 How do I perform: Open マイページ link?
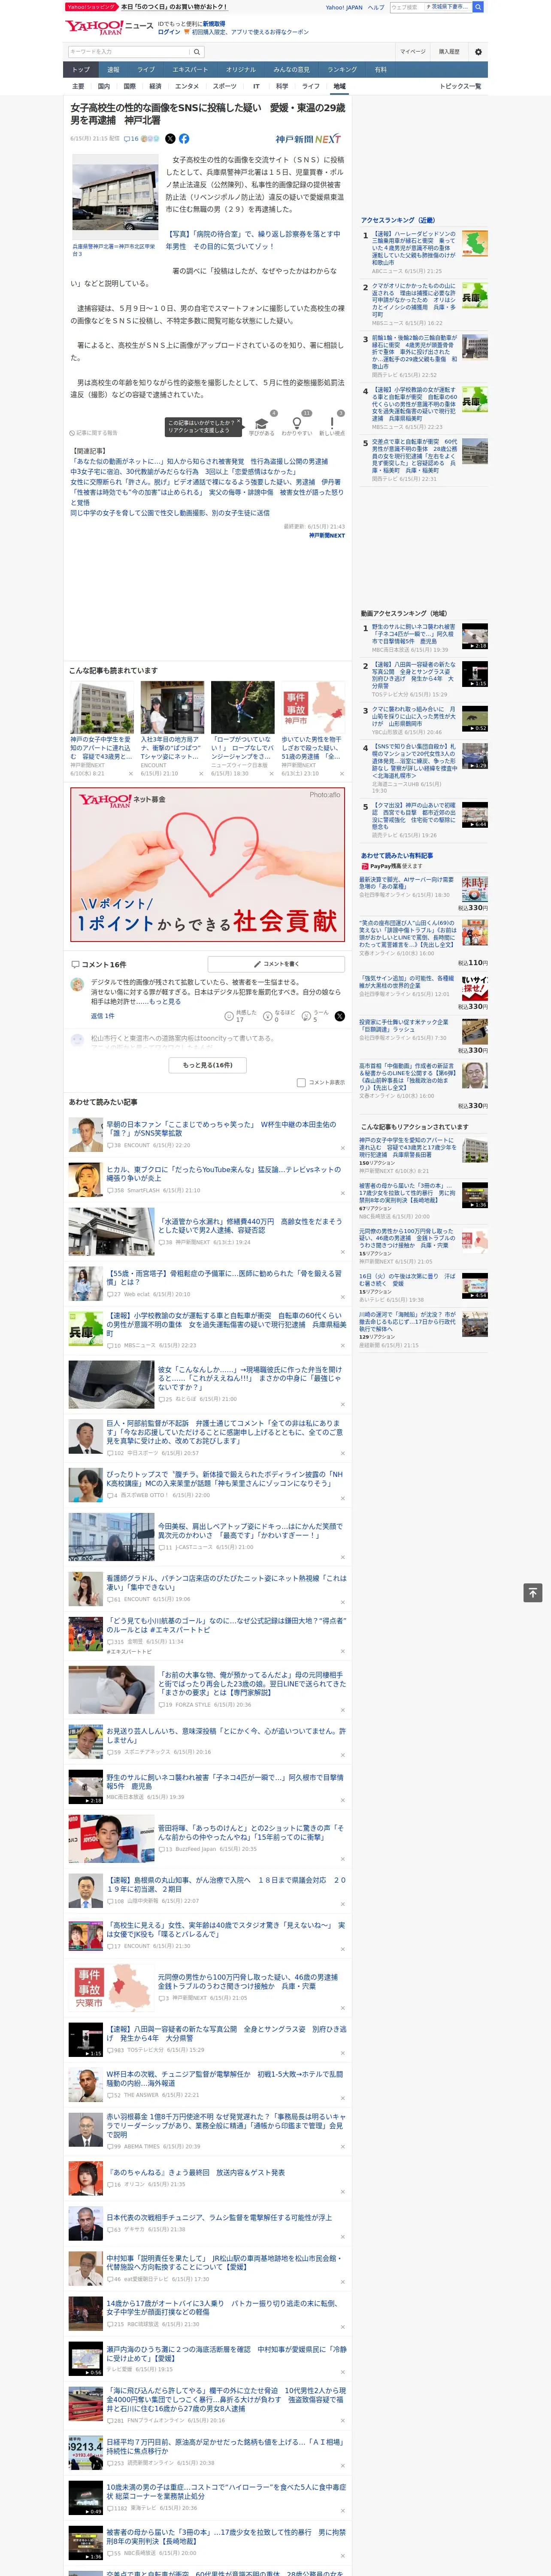click(413, 52)
